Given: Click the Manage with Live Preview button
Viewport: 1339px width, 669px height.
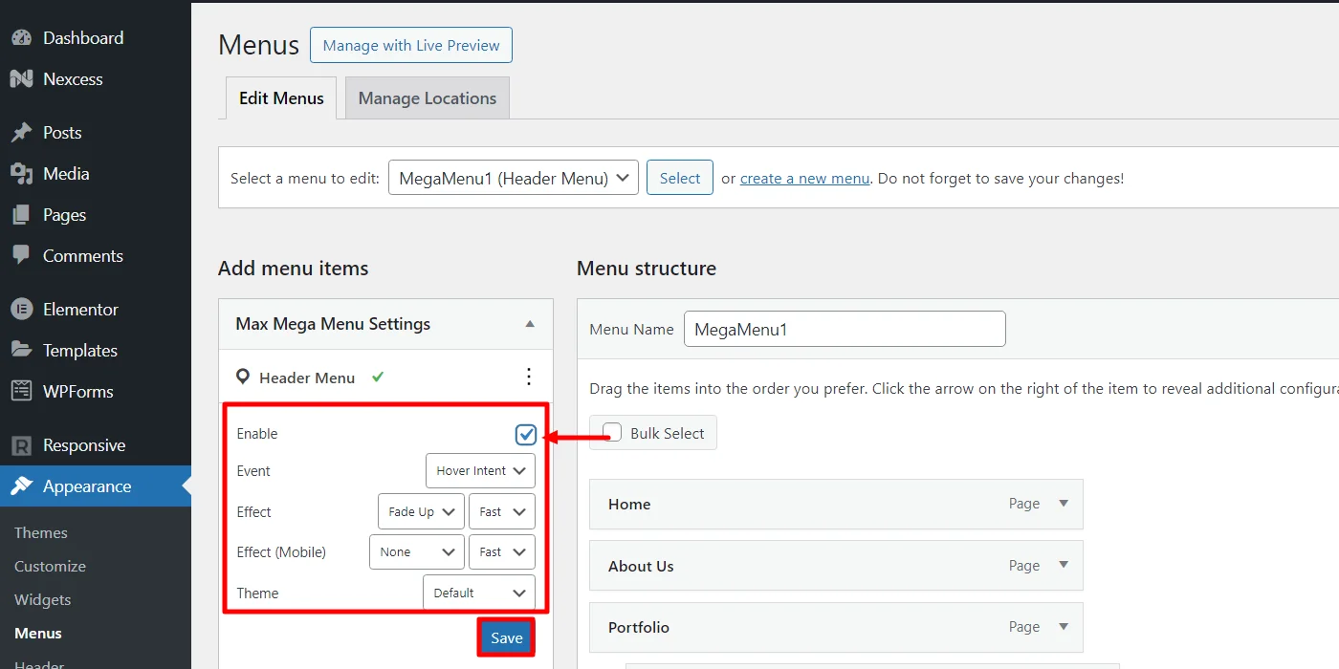Looking at the screenshot, I should (x=411, y=45).
